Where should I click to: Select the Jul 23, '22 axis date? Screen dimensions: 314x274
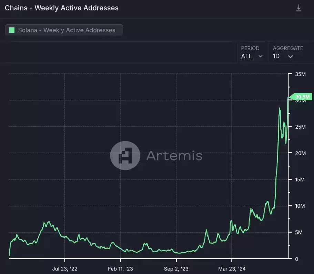(65, 269)
